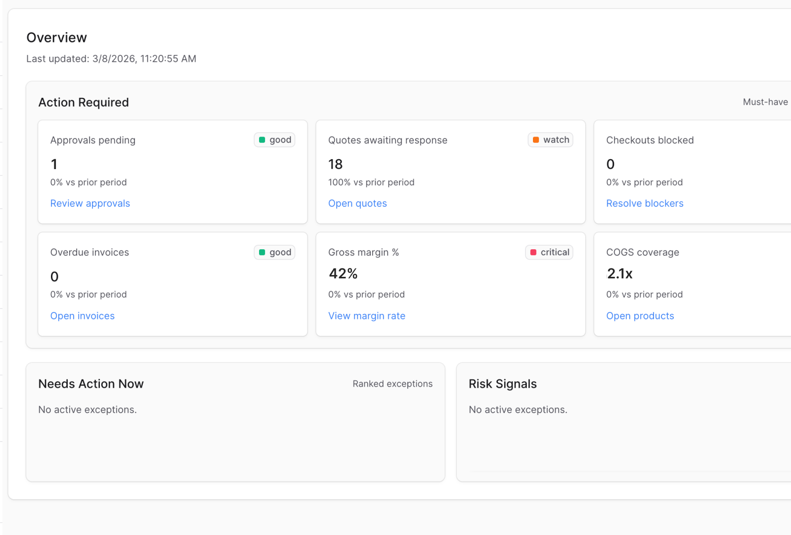Click the Must-have label
This screenshot has width=791, height=535.
pyautogui.click(x=765, y=102)
